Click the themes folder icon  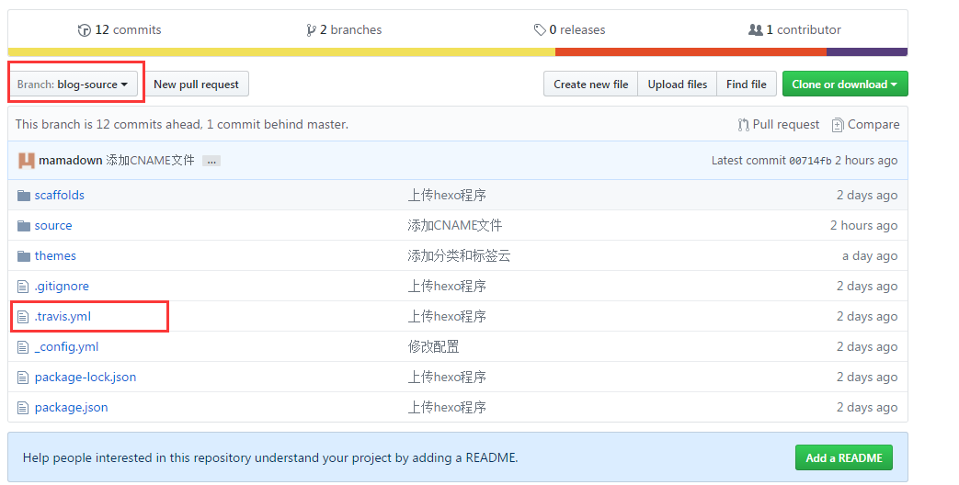coord(24,255)
